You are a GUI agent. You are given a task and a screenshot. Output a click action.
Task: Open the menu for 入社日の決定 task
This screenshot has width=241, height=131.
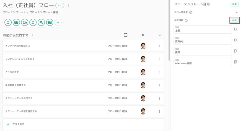point(159,72)
